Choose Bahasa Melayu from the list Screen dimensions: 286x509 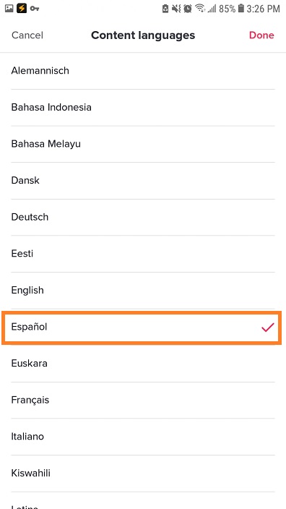coord(143,144)
